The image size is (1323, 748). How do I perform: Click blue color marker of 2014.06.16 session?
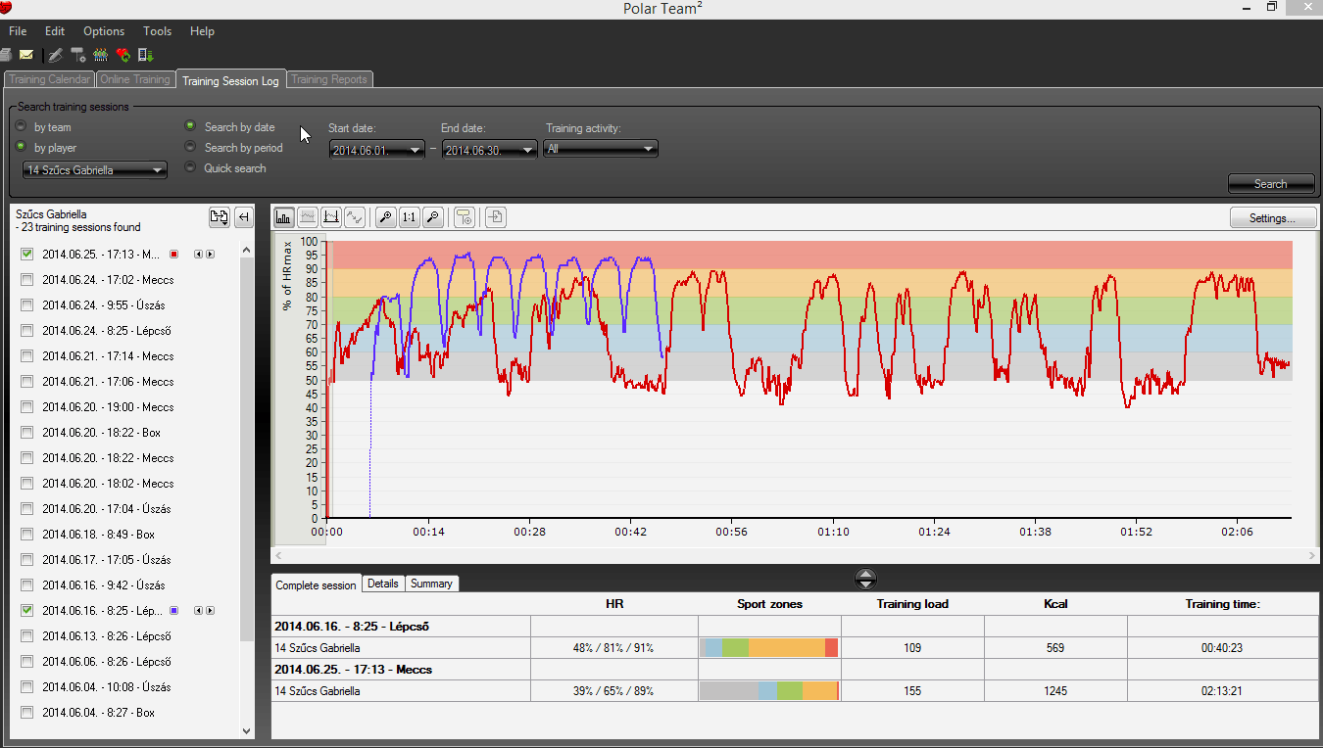coord(174,611)
